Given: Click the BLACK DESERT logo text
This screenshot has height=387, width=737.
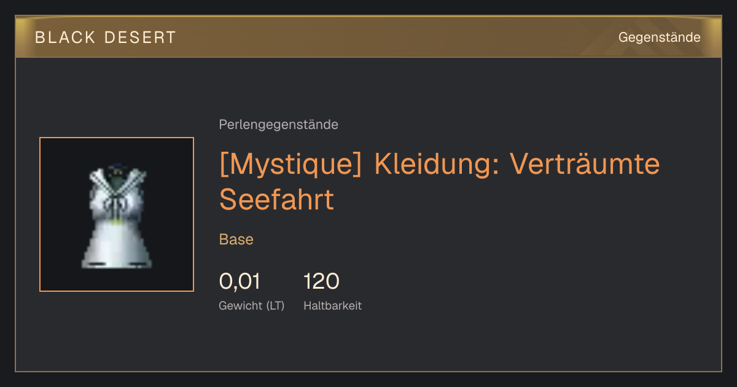Looking at the screenshot, I should pos(106,37).
